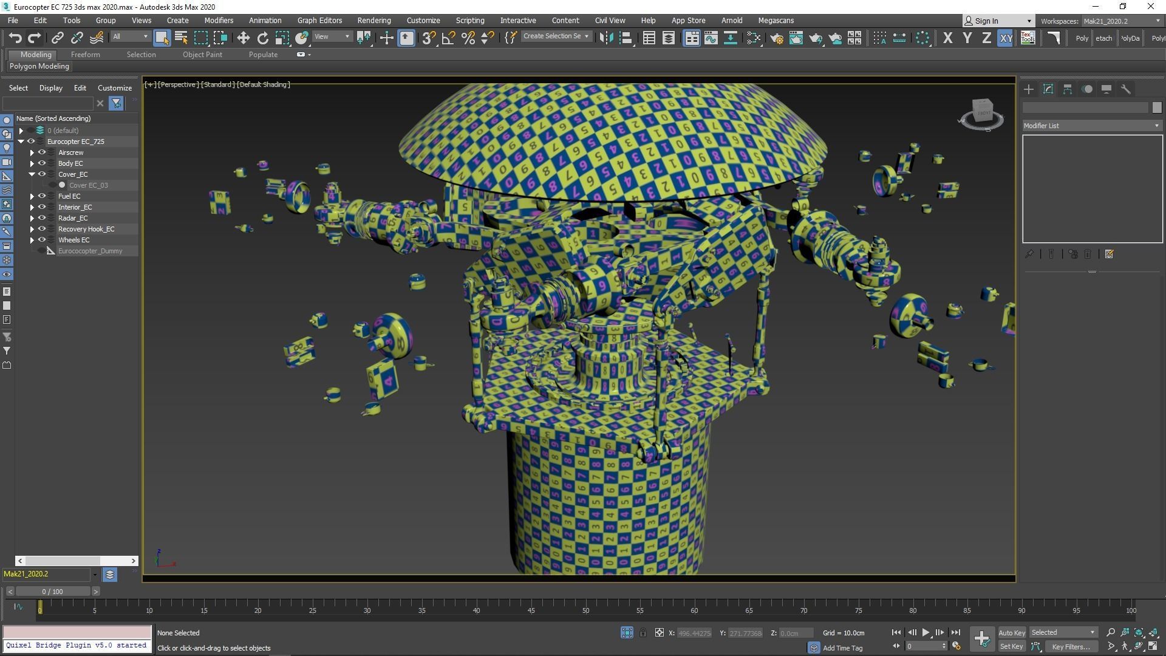
Task: Open the Rendering menu
Action: pyautogui.click(x=373, y=20)
